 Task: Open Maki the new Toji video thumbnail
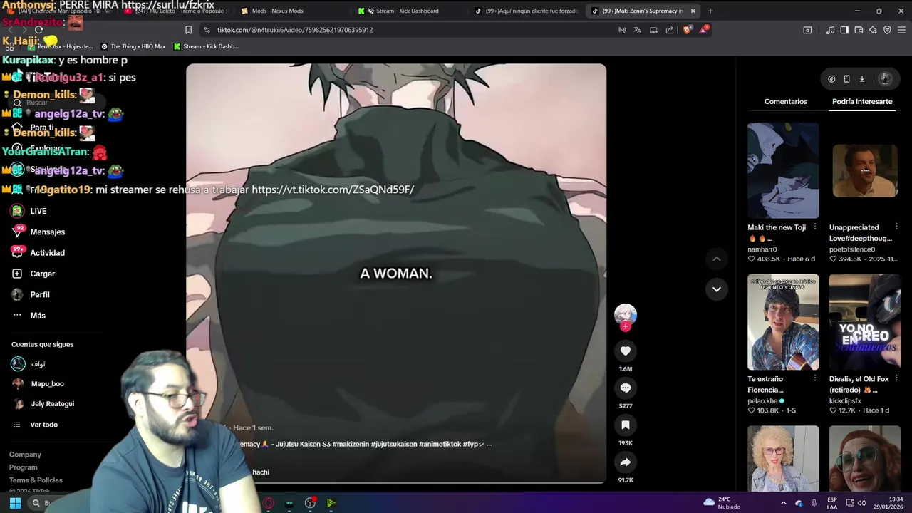783,170
